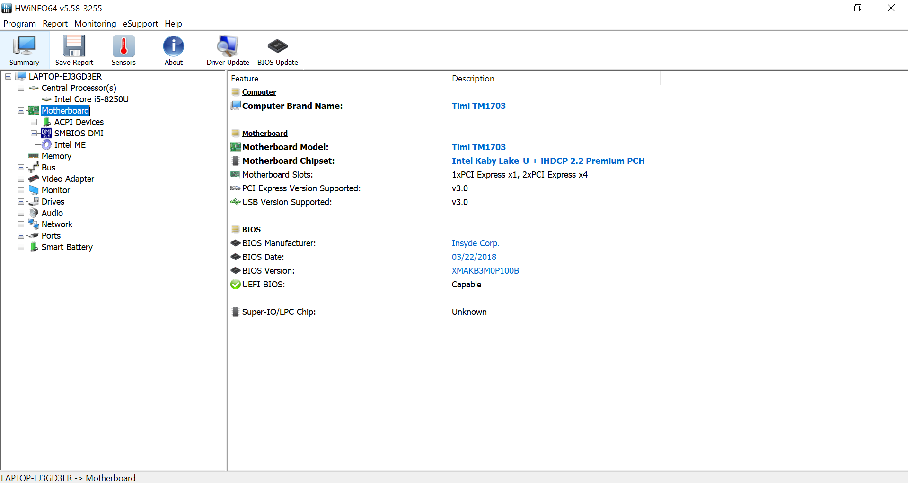
Task: Expand the Bus node
Action: pyautogui.click(x=21, y=168)
